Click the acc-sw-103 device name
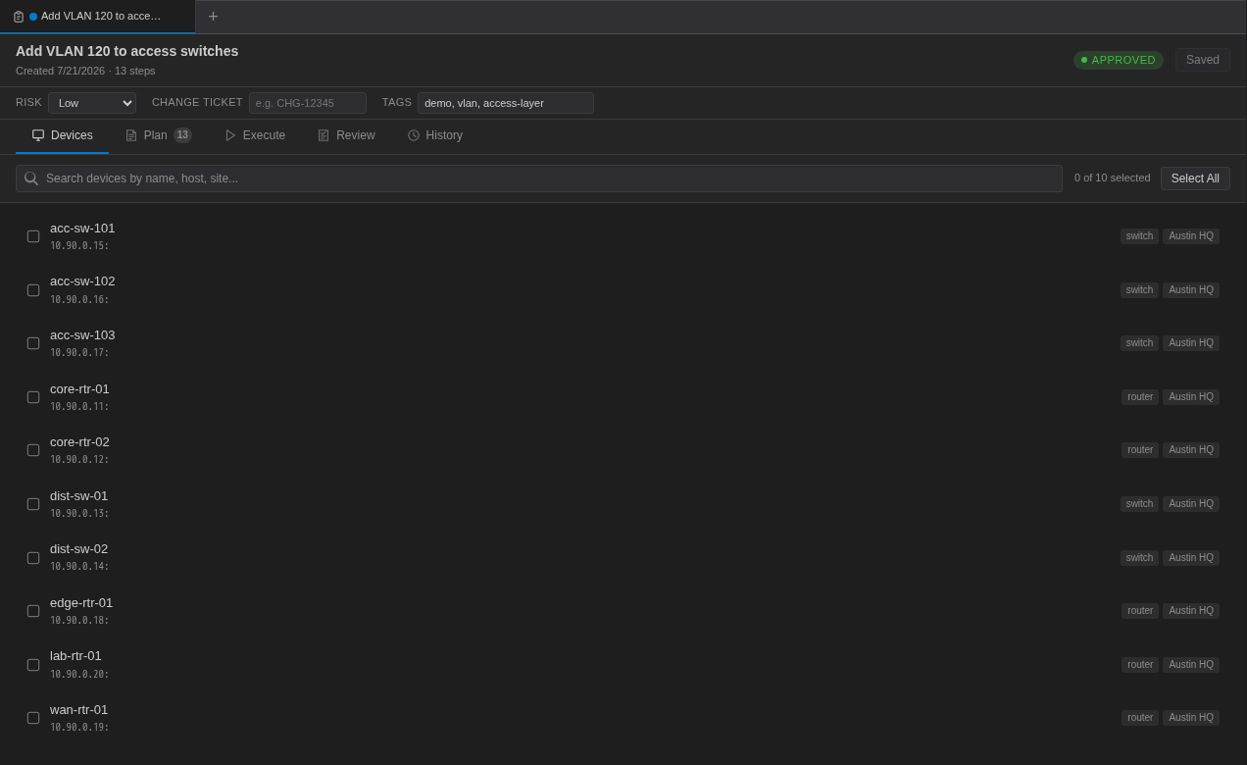The height and width of the screenshot is (765, 1247). [x=82, y=335]
